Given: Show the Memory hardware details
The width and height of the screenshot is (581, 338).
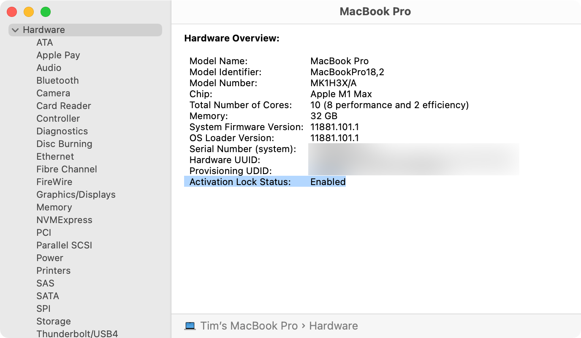Looking at the screenshot, I should pos(54,207).
